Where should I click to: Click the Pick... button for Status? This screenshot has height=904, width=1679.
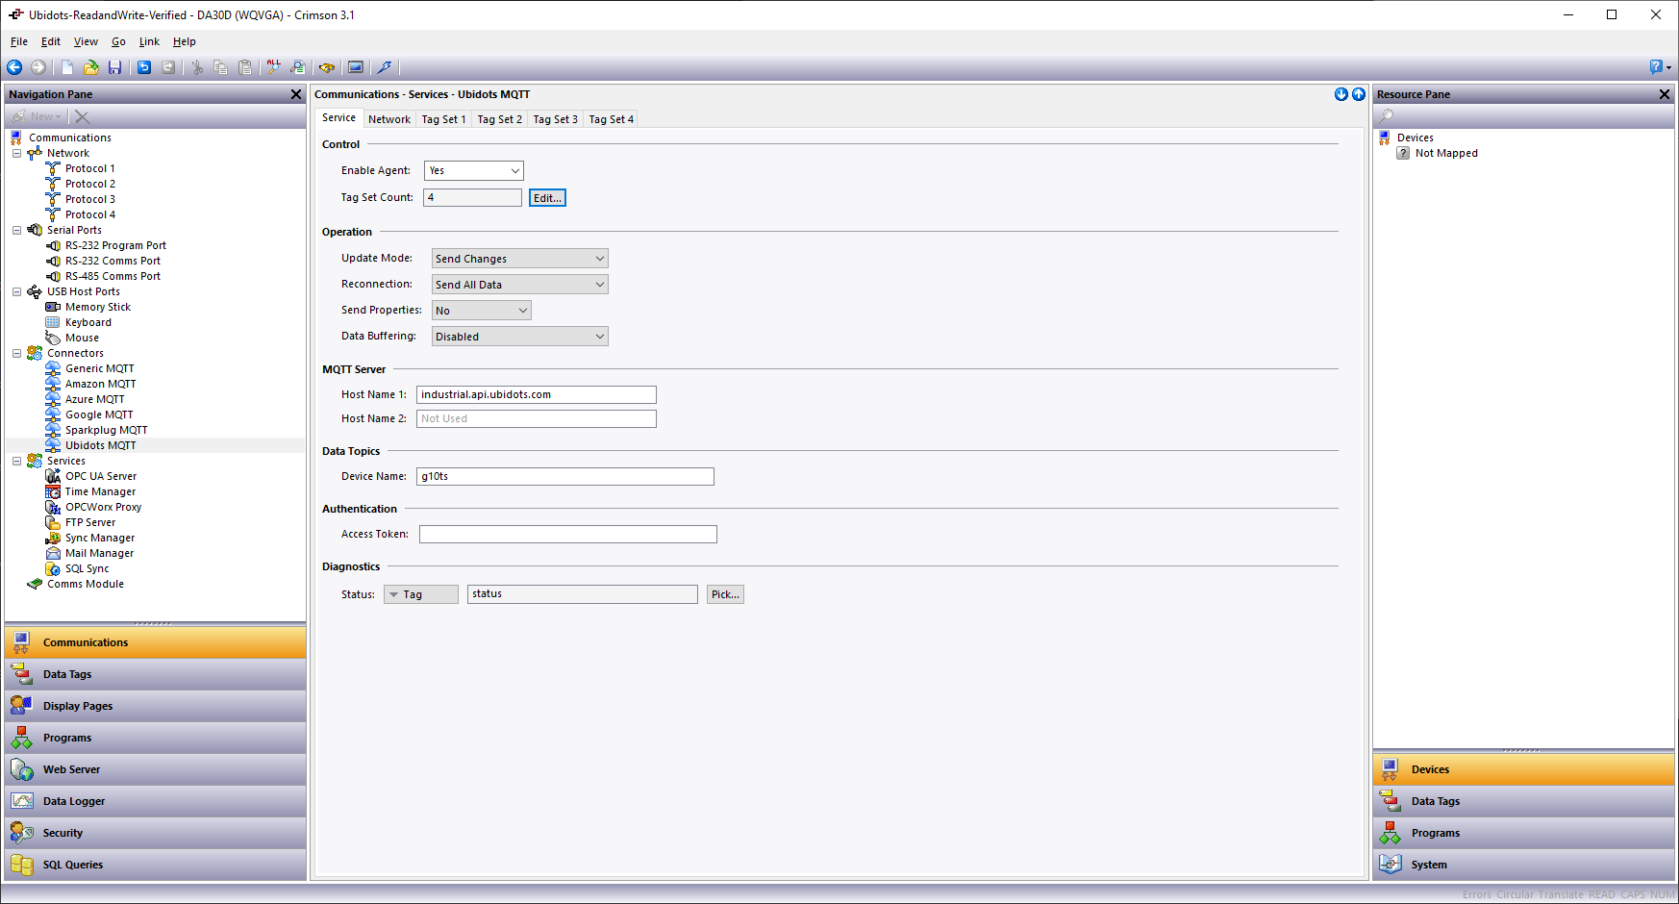click(725, 594)
